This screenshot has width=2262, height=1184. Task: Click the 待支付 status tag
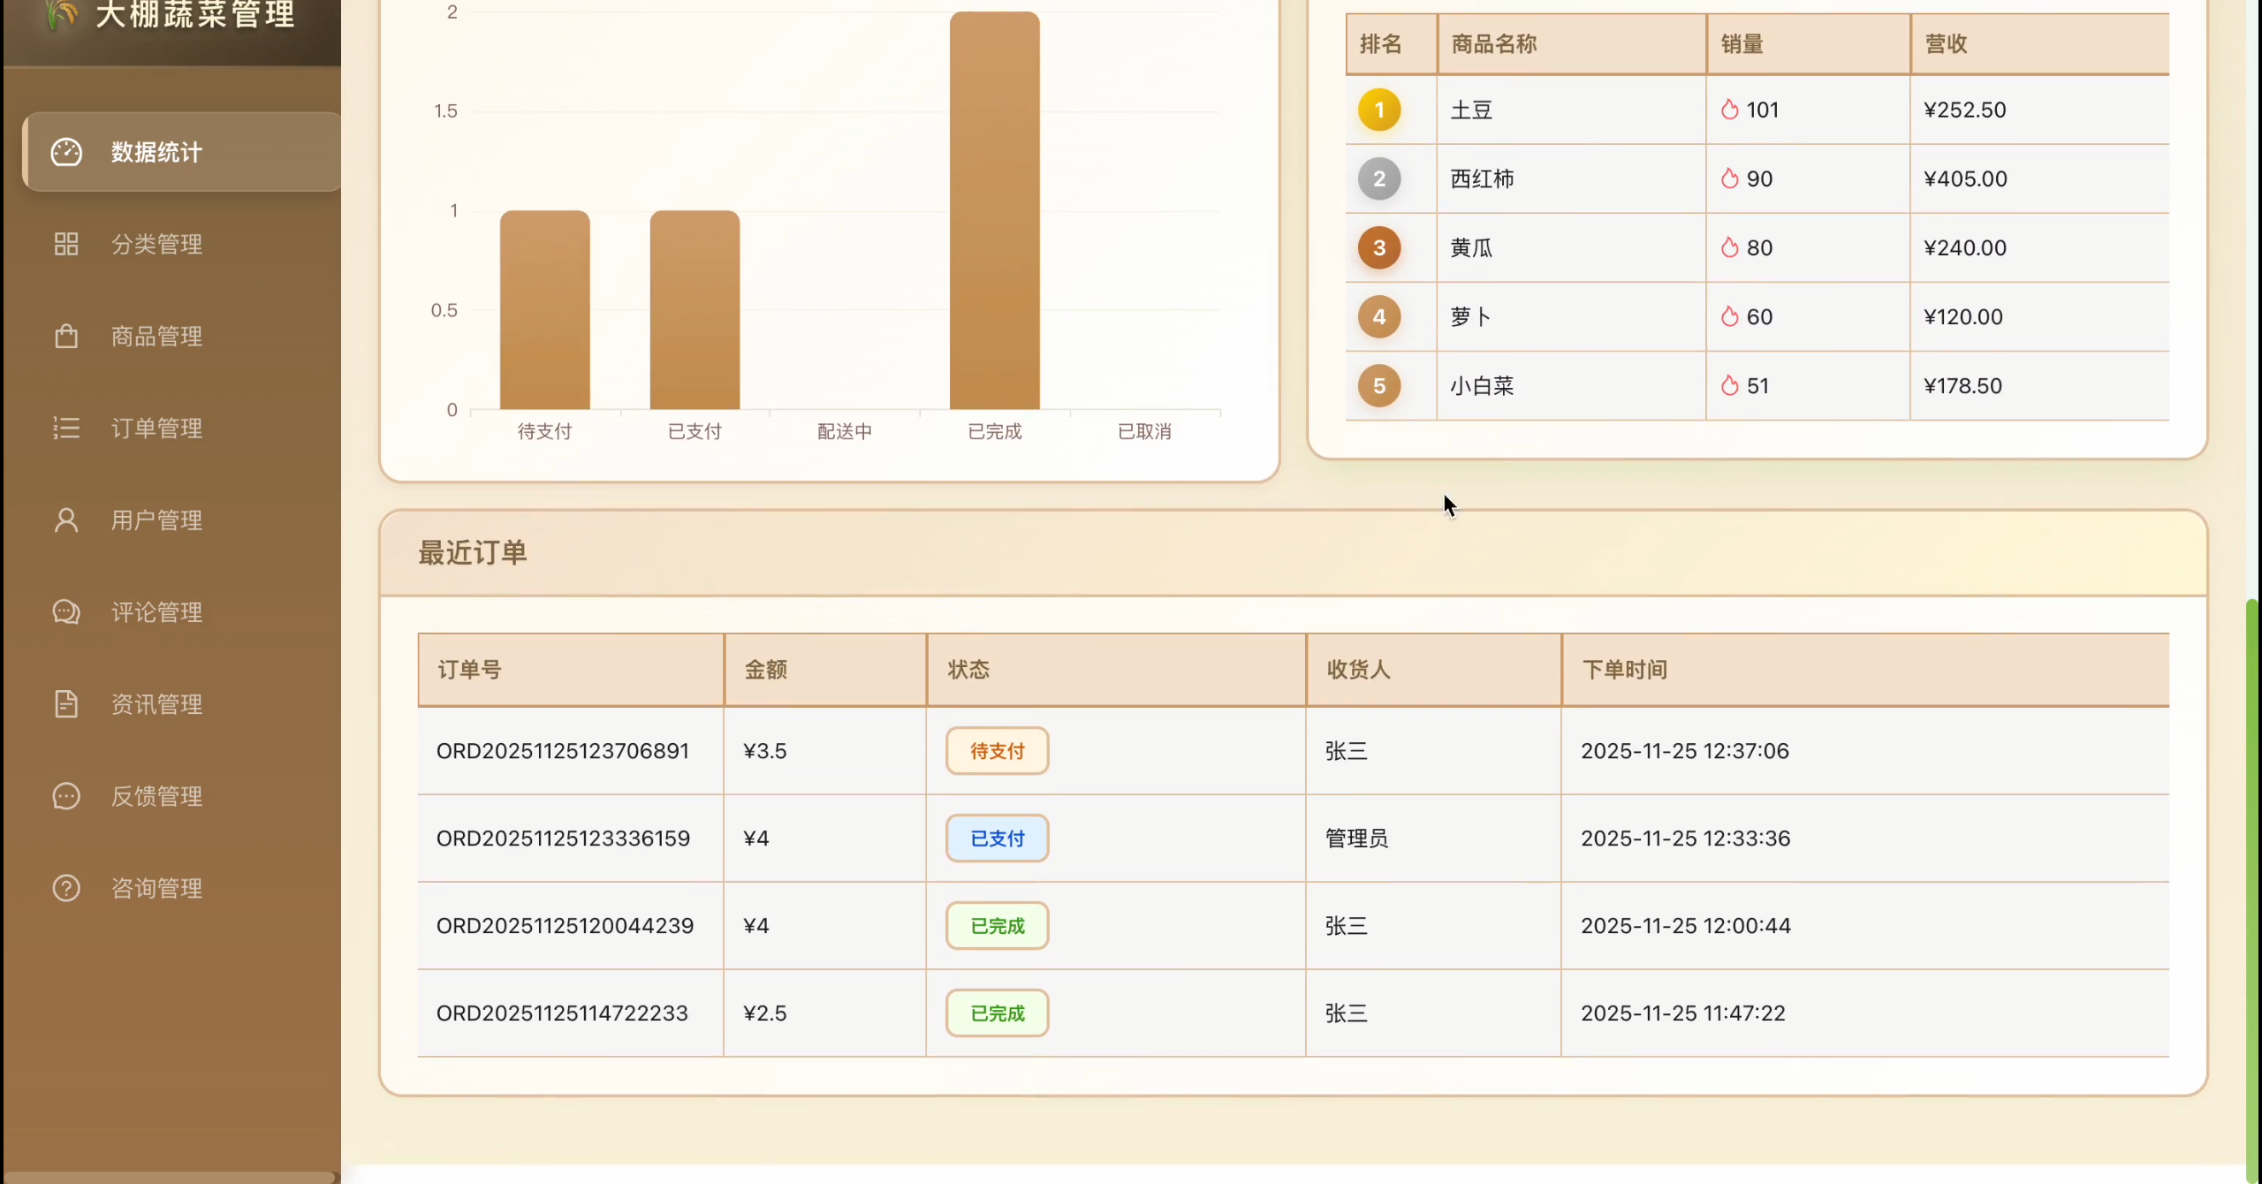(x=997, y=751)
